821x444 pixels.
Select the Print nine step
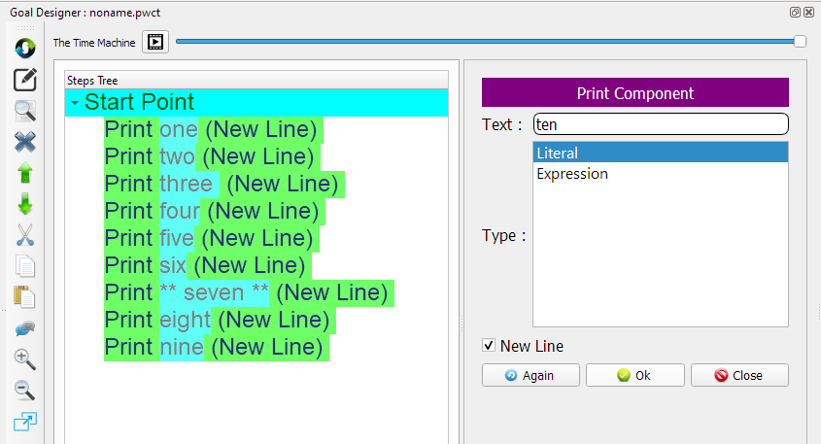216,347
